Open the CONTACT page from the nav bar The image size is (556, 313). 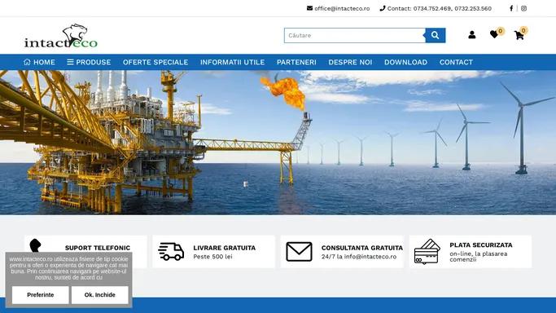tap(456, 62)
